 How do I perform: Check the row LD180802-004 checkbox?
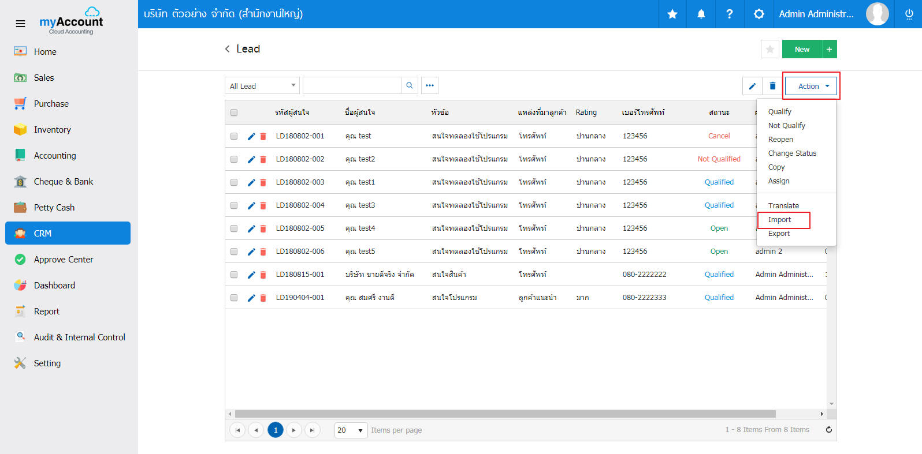234,205
